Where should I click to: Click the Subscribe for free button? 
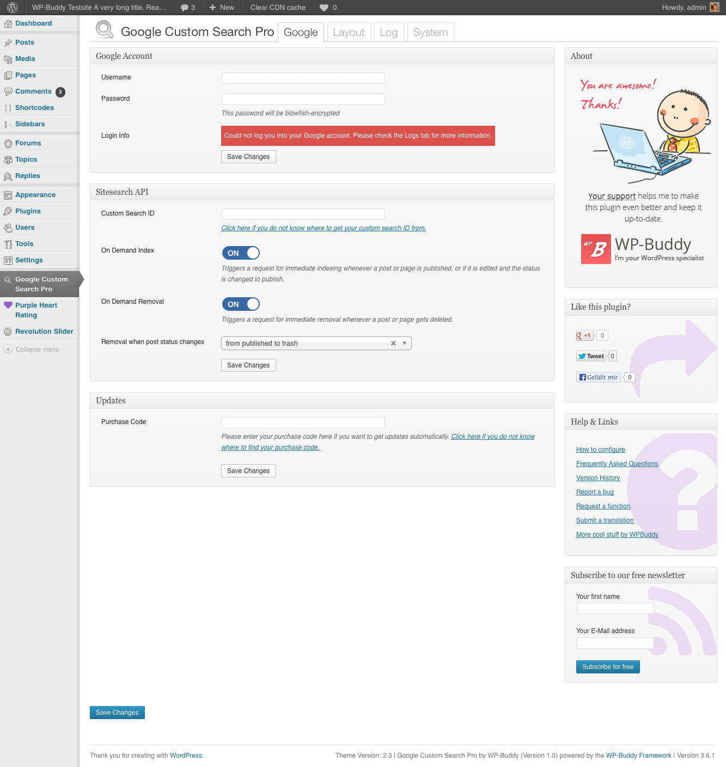[607, 667]
